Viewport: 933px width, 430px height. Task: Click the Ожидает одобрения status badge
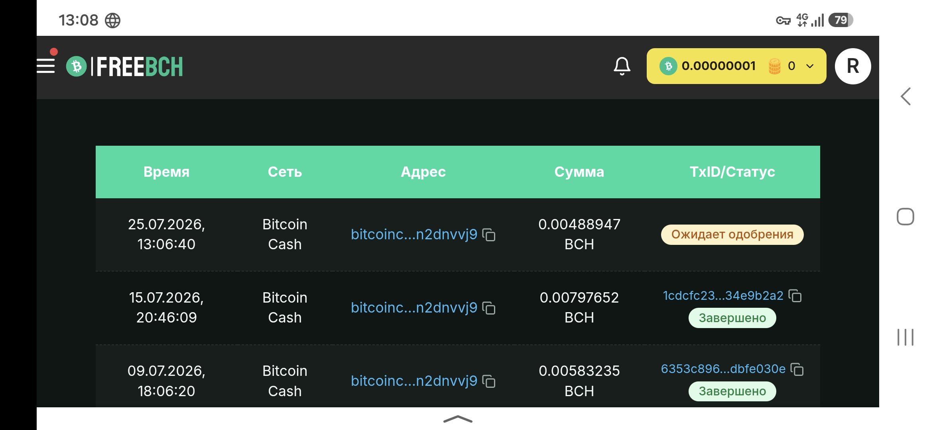732,235
